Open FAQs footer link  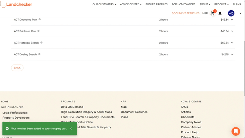pos(184,107)
